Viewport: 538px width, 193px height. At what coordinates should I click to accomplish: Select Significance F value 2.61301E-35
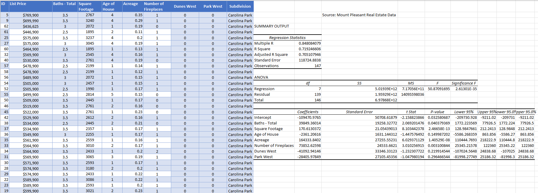click(x=466, y=89)
